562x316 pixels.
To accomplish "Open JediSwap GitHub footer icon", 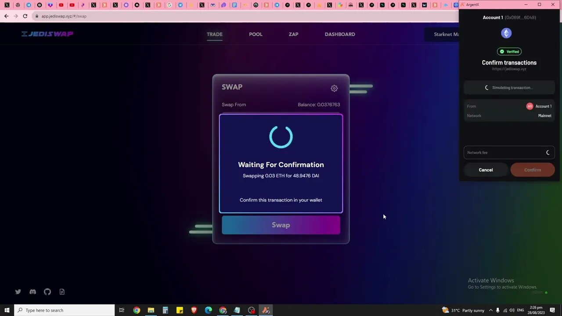I will (x=47, y=291).
